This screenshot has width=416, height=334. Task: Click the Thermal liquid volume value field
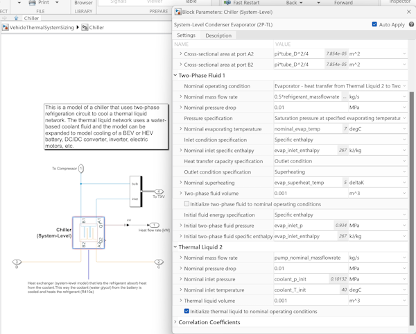pos(311,301)
